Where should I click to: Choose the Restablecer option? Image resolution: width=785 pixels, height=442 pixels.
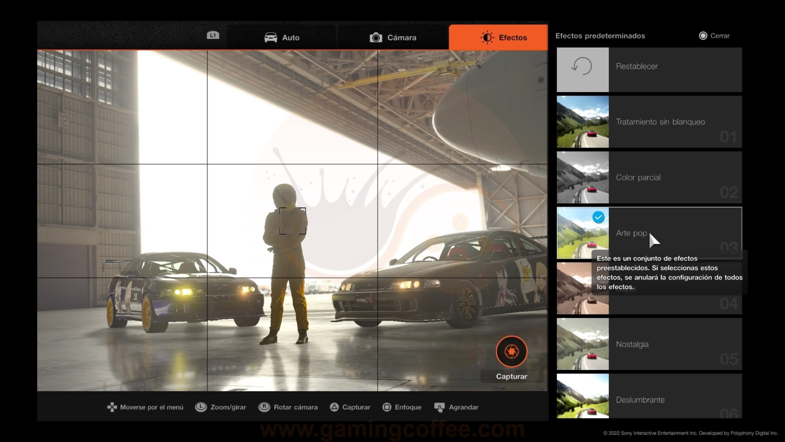coord(649,70)
